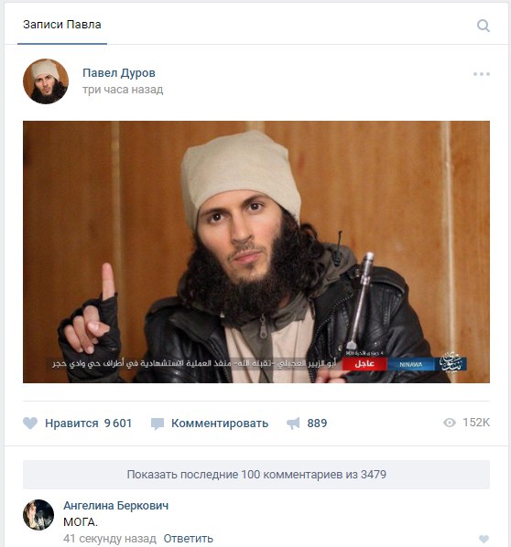Click the "Комментировать" link
511x547 pixels.
point(220,424)
